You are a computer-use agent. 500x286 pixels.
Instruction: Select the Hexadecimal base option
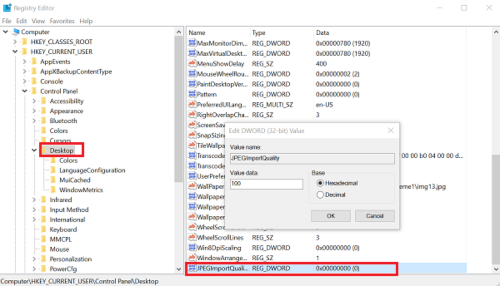pos(320,183)
